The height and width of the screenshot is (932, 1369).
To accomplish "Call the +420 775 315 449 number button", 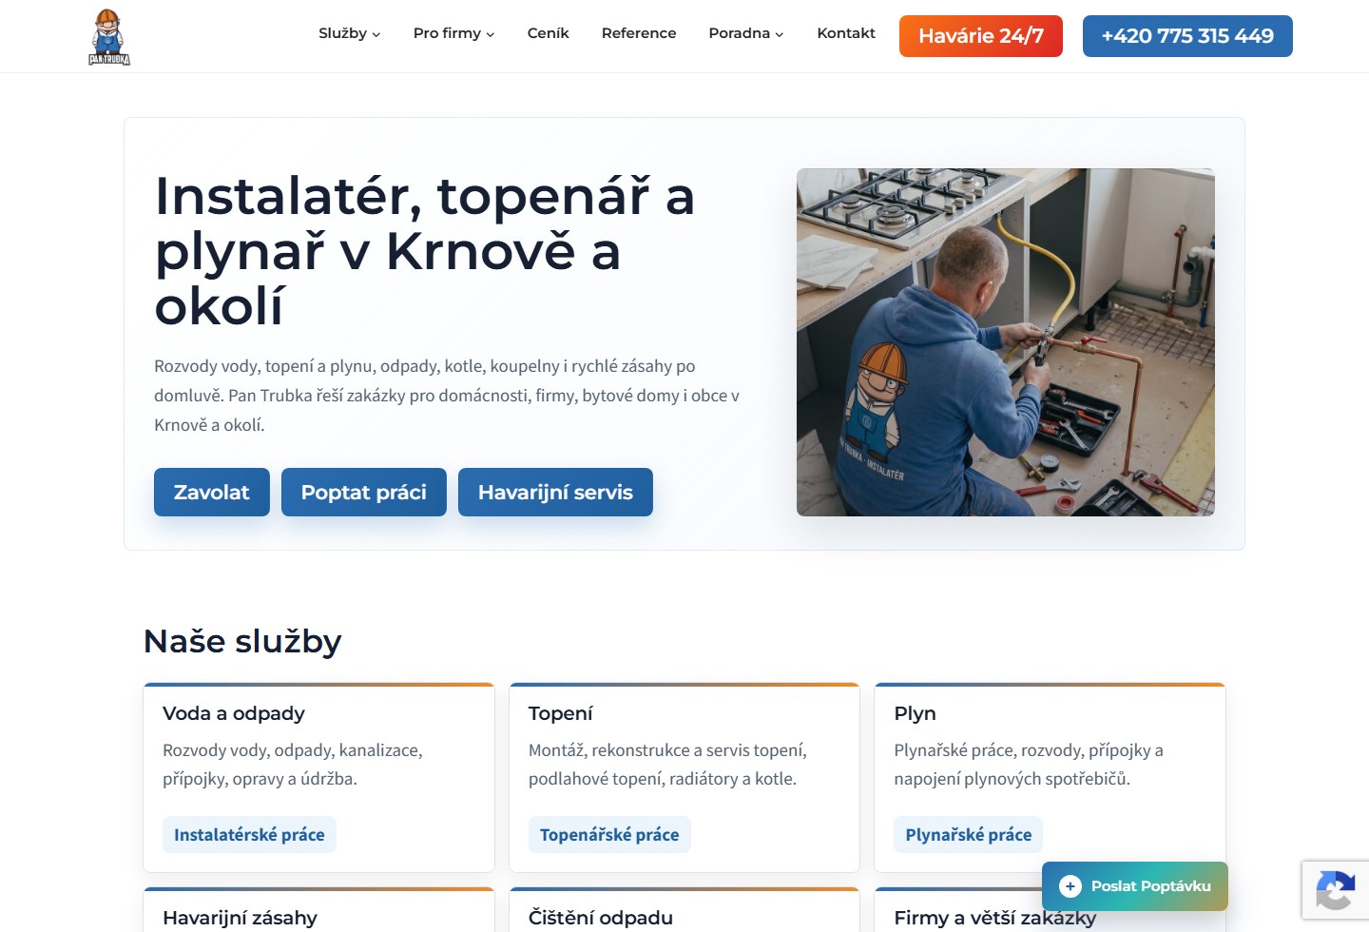I will [1187, 36].
